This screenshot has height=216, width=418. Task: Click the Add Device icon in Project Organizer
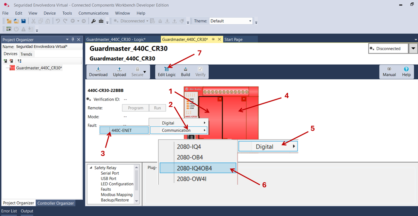point(5,61)
